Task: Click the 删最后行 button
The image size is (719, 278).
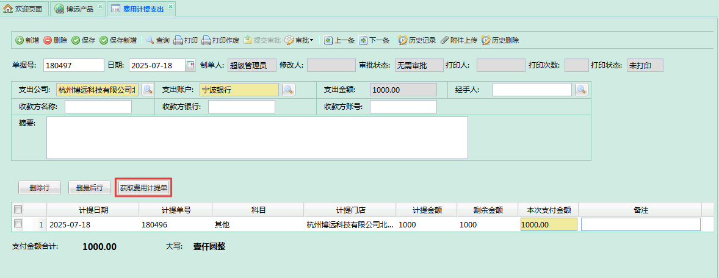Action: (x=89, y=187)
